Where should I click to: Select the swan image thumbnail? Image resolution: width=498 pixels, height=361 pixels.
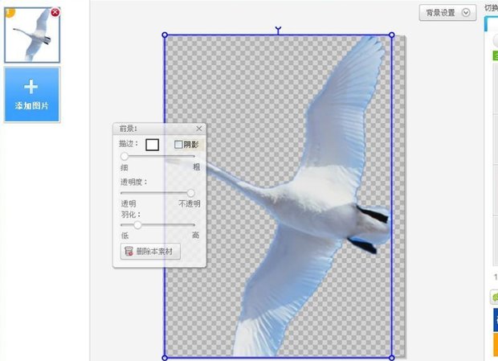tap(31, 35)
